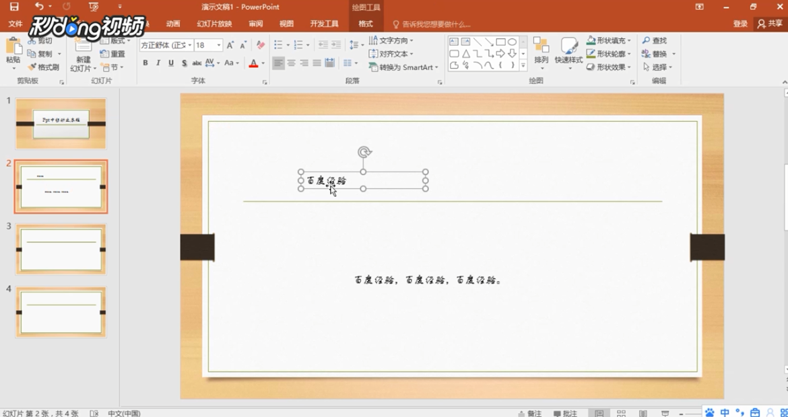Open the Quick Styles button
The image size is (788, 417).
[569, 52]
